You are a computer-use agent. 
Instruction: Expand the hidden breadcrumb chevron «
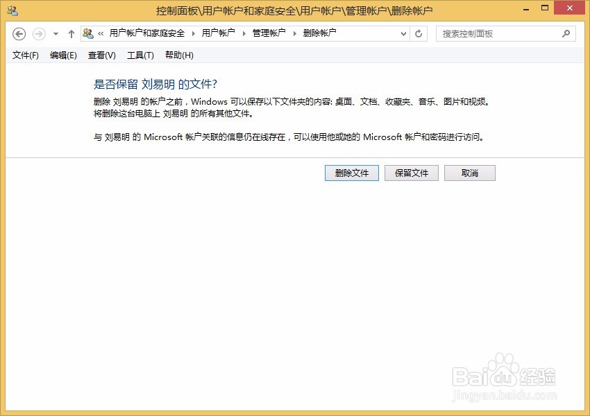[101, 33]
